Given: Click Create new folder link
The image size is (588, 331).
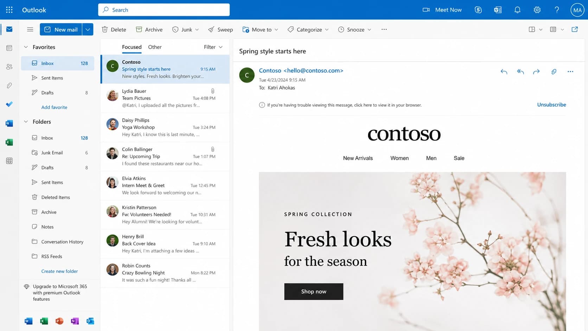Looking at the screenshot, I should (59, 271).
